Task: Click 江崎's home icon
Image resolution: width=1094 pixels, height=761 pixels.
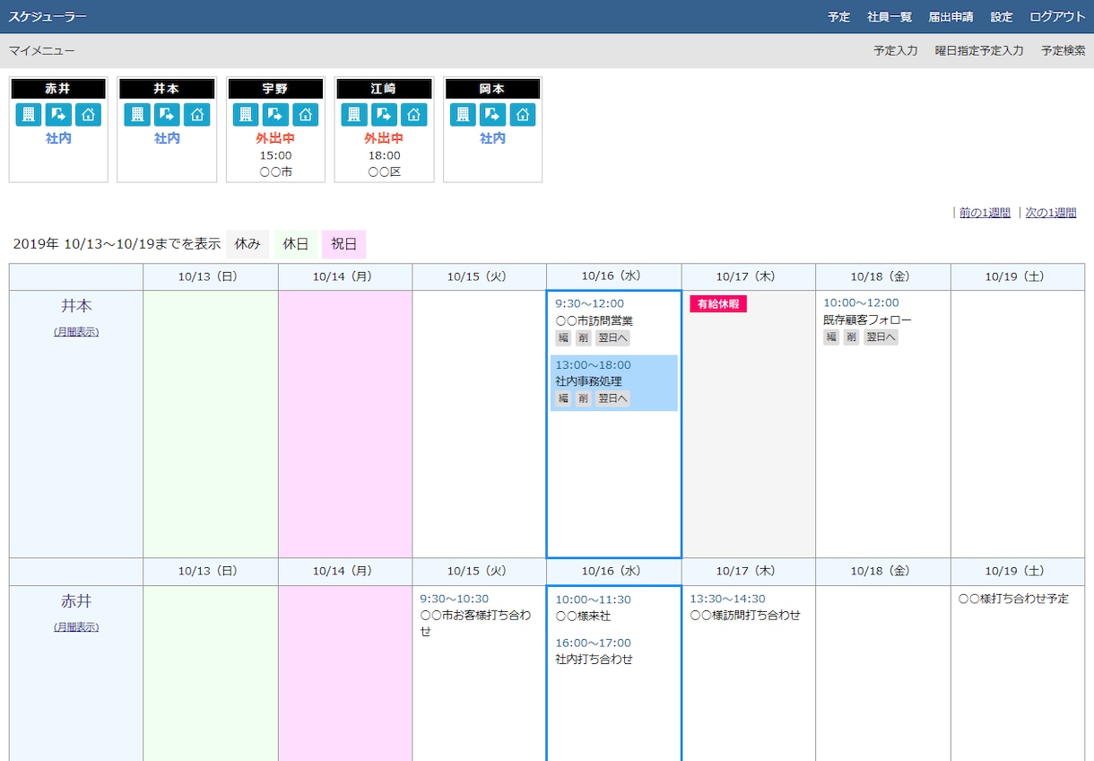Action: (413, 115)
